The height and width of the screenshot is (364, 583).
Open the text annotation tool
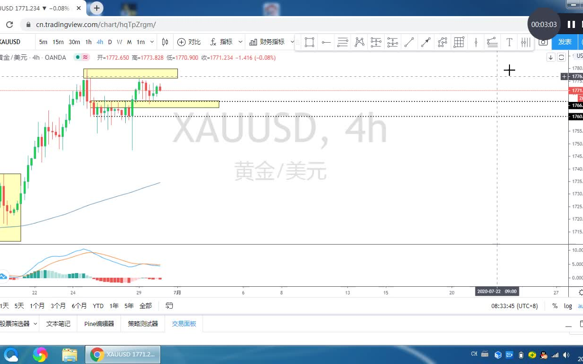pyautogui.click(x=509, y=42)
